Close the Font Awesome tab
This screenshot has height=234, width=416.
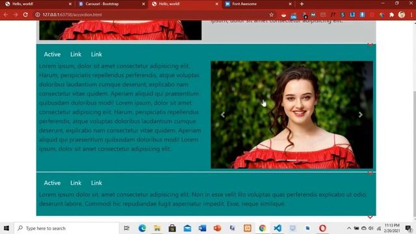pyautogui.click(x=290, y=4)
